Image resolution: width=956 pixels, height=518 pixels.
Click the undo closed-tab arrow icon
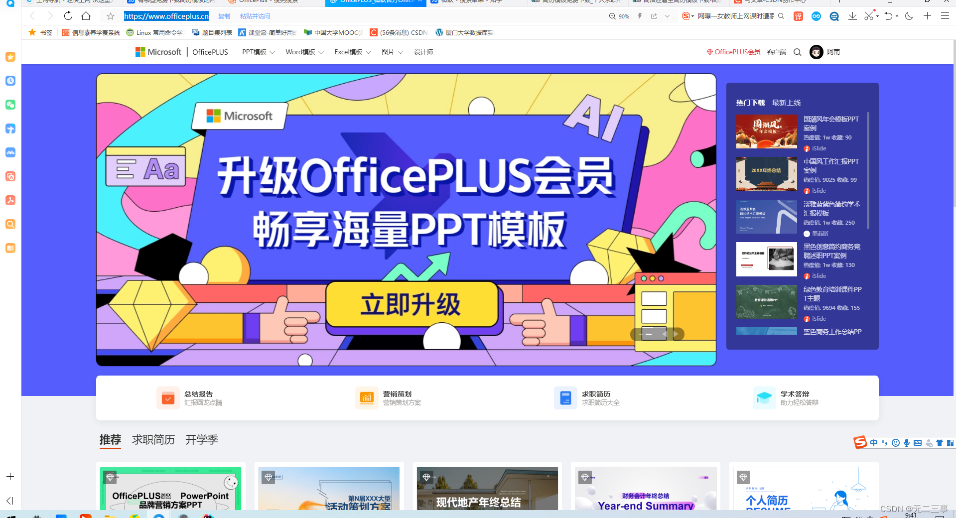888,16
